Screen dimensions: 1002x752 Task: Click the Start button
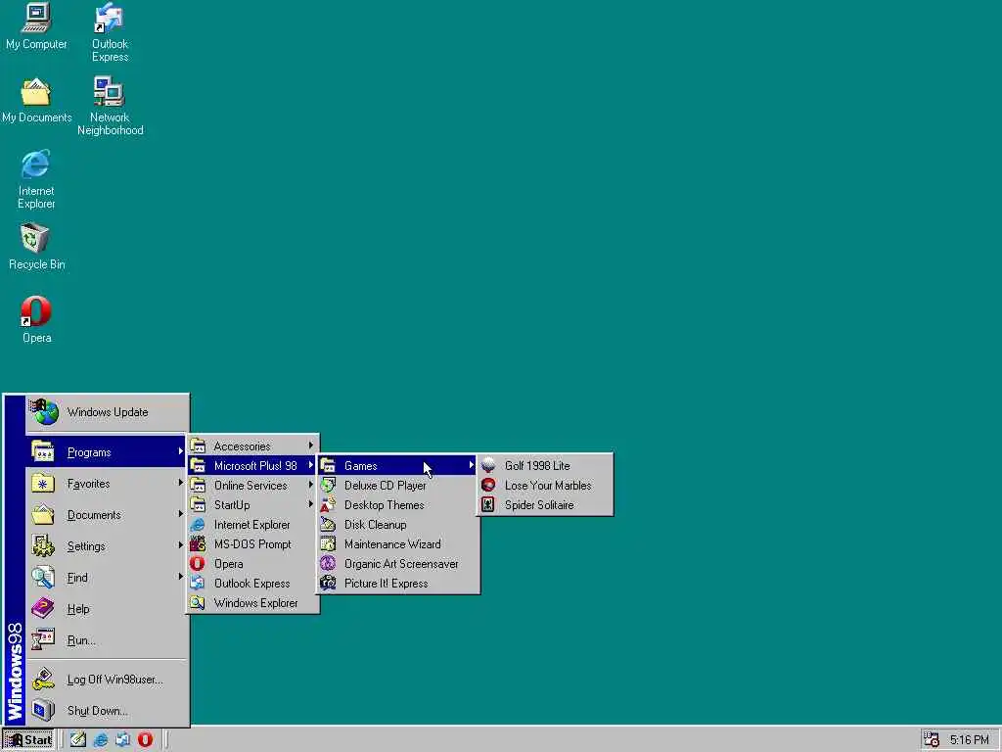tap(28, 740)
